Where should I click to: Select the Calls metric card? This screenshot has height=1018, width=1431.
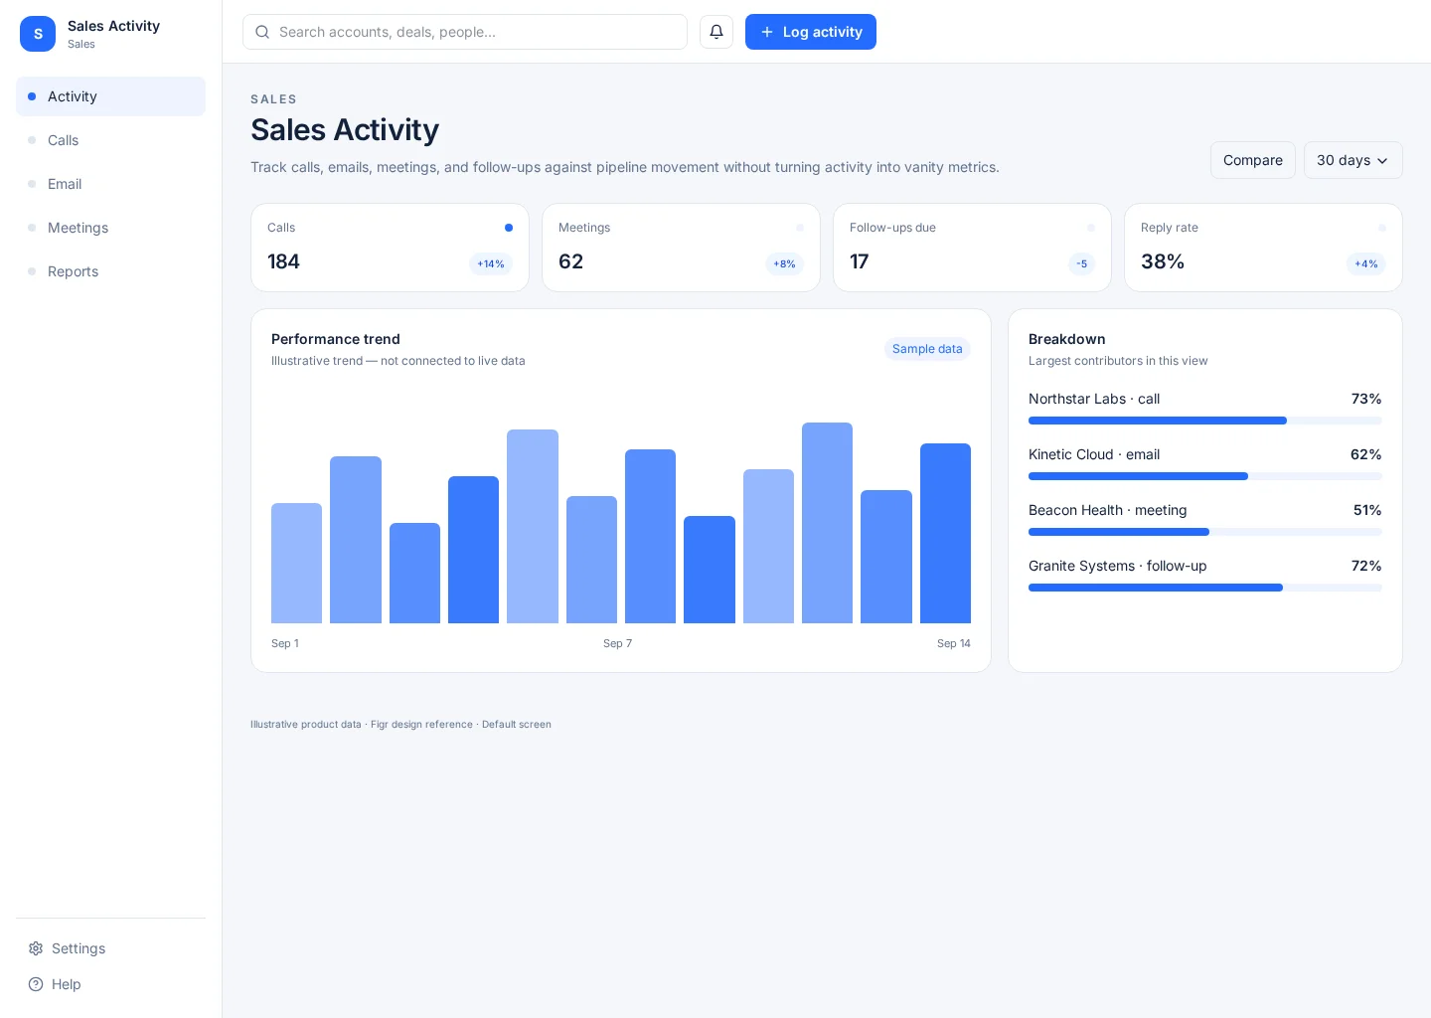coord(390,248)
